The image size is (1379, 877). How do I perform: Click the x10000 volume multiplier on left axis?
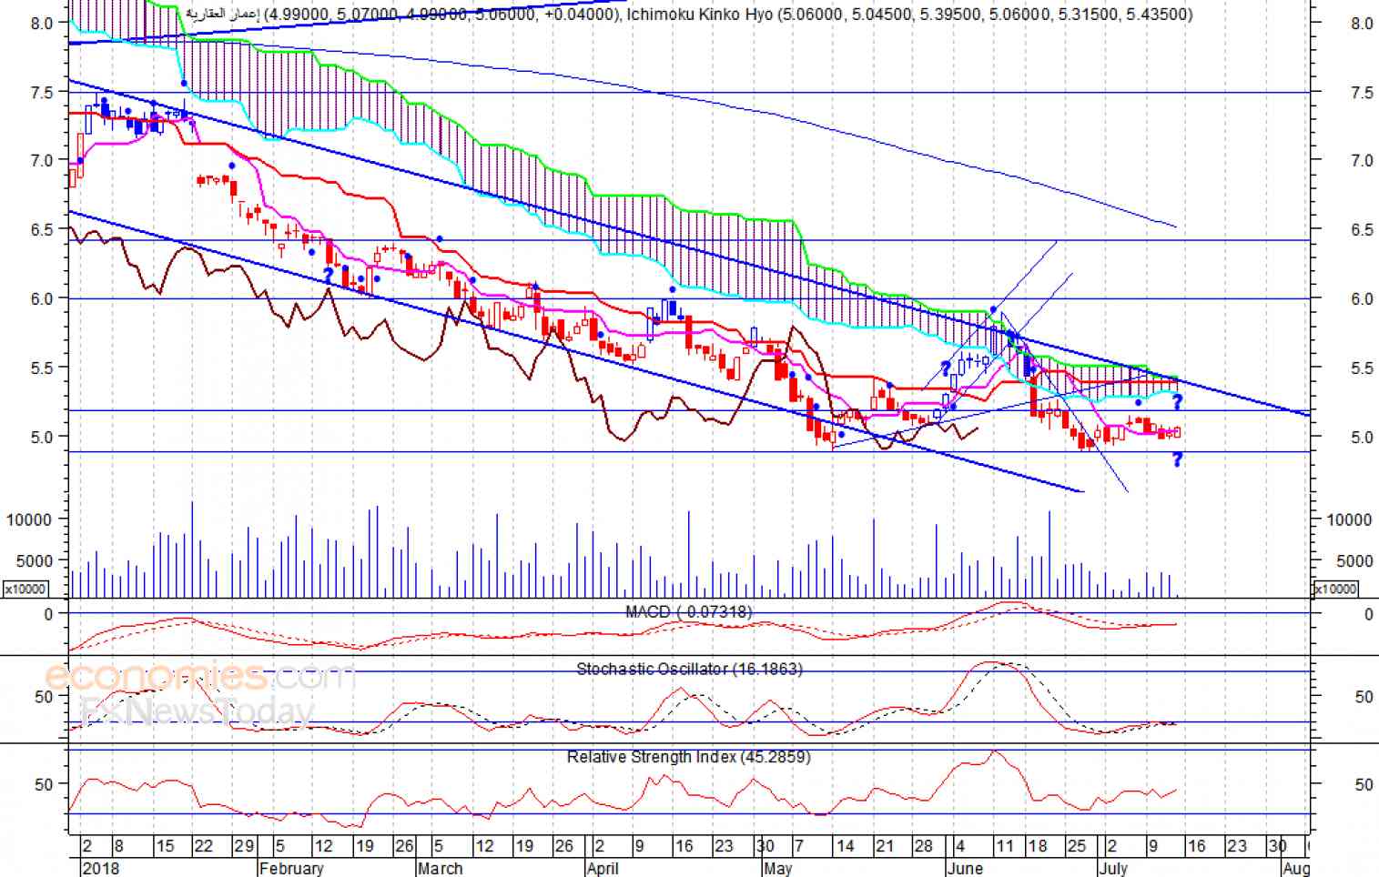pyautogui.click(x=25, y=589)
